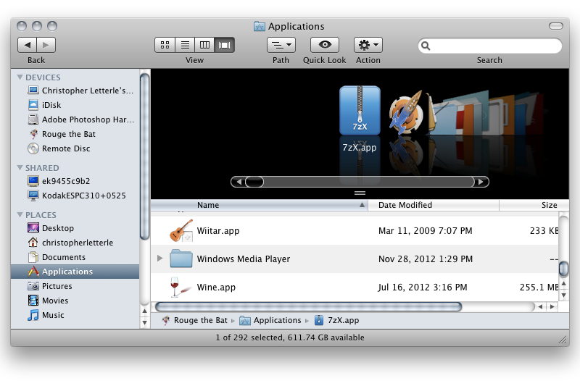Click horizontal scroll right arrow
The height and width of the screenshot is (386, 580).
point(552,306)
